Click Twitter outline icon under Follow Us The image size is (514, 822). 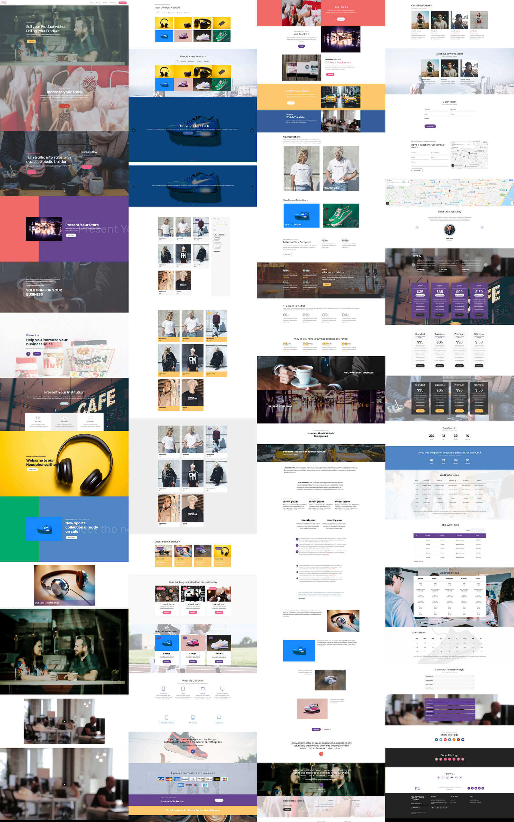point(438,777)
